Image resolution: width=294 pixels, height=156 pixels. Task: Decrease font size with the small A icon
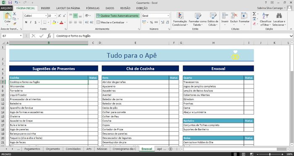coord(64,16)
